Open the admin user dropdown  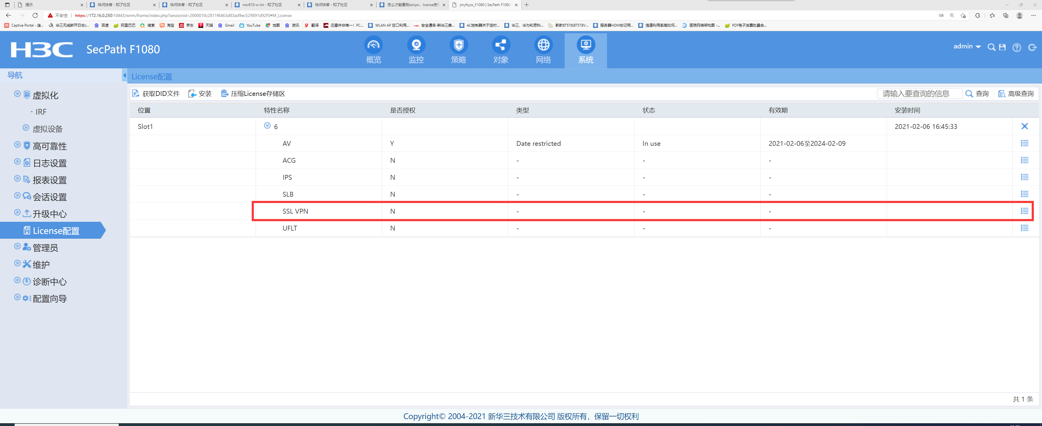967,47
